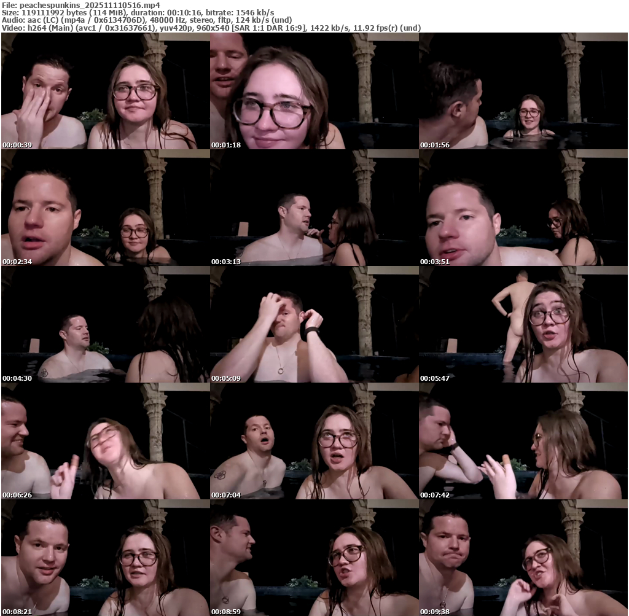629x616 pixels.
Task: Click the timestamp label text 00:05:09
Action: coord(226,378)
